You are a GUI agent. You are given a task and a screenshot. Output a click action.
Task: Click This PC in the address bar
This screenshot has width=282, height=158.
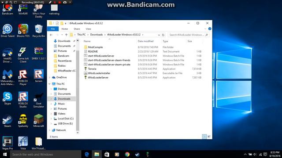(81, 35)
